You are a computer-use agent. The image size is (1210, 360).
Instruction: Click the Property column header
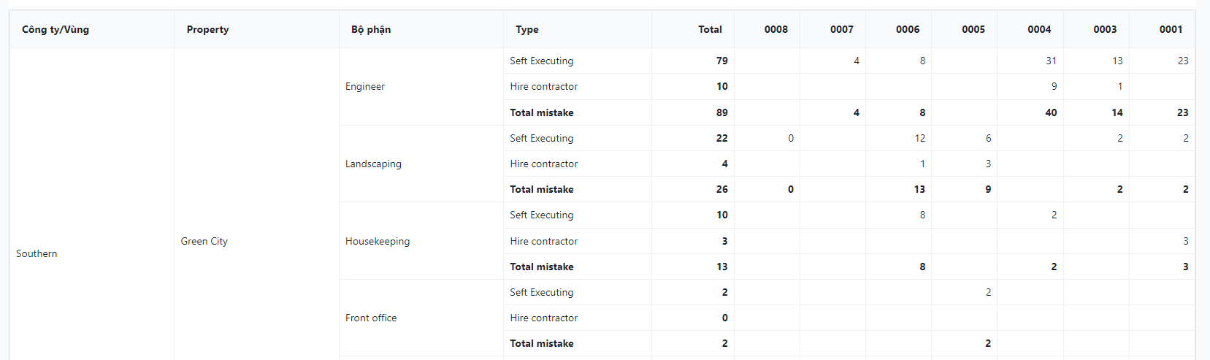(x=207, y=29)
